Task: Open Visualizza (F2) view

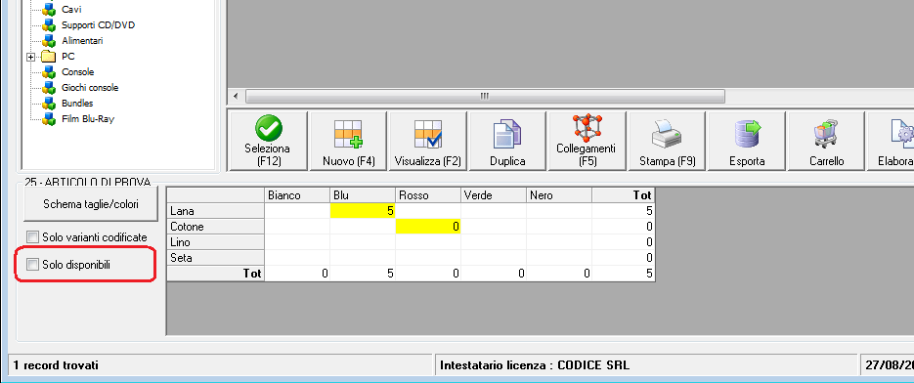Action: click(428, 141)
